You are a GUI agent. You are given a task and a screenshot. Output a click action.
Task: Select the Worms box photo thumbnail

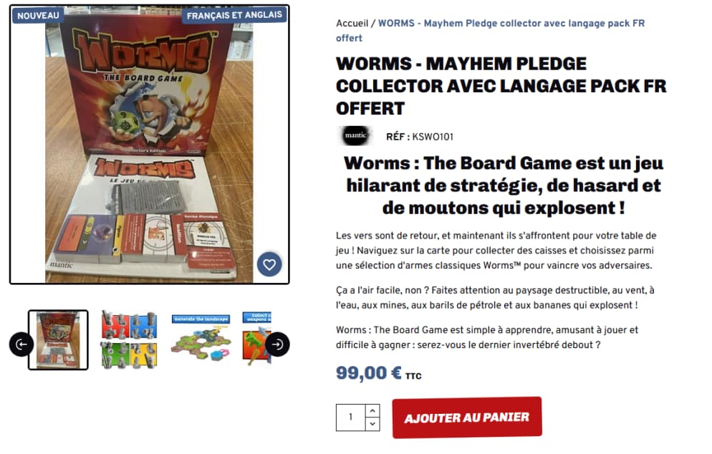58,339
